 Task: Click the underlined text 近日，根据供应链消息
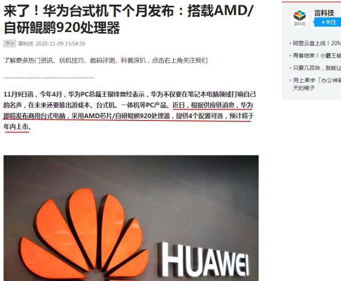pos(204,105)
